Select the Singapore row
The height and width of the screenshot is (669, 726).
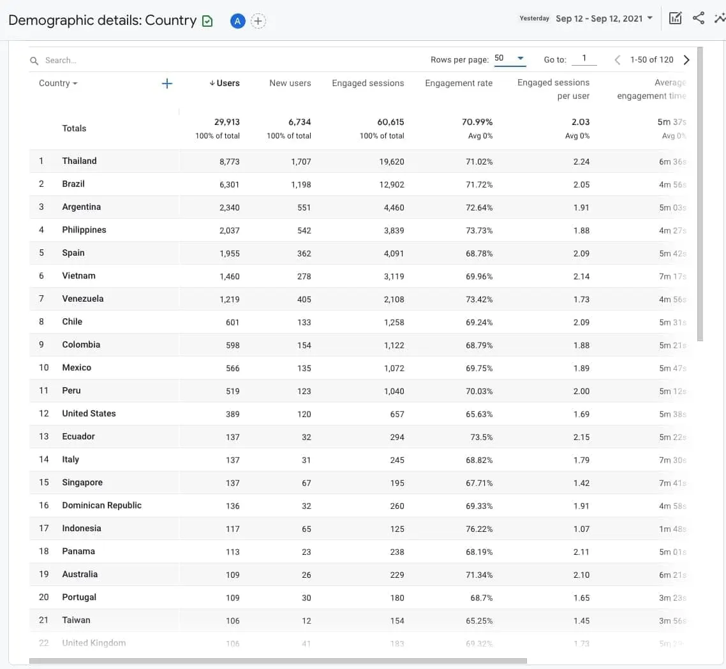(358, 482)
